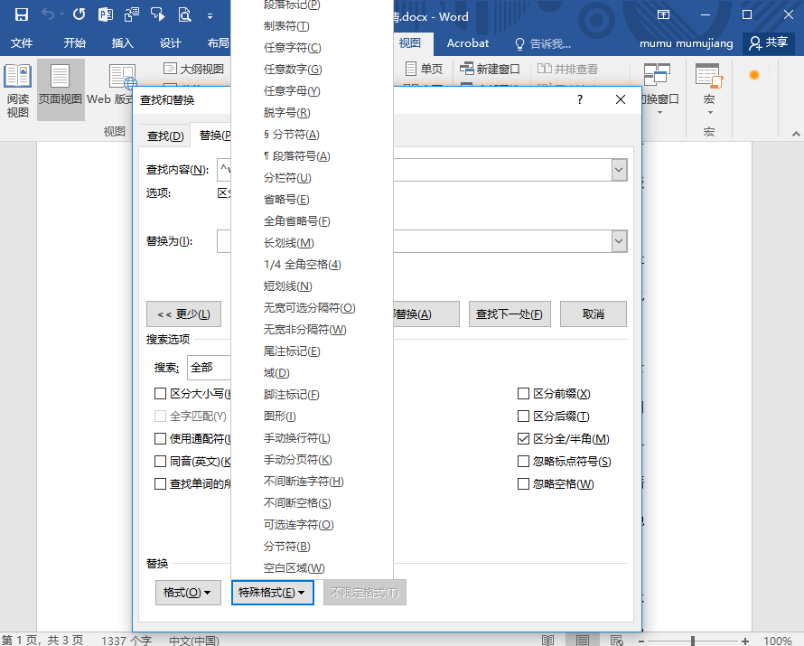Click zoom out minus button in status bar
804x646 pixels.
pyautogui.click(x=641, y=641)
